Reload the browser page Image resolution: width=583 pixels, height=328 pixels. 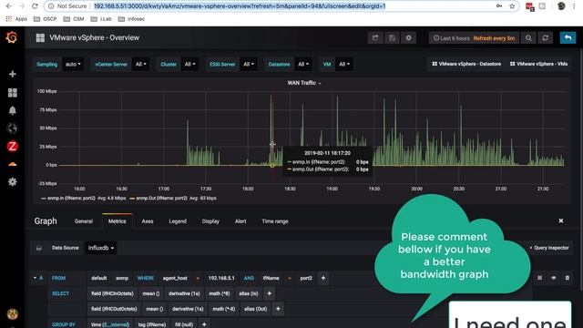pyautogui.click(x=35, y=6)
